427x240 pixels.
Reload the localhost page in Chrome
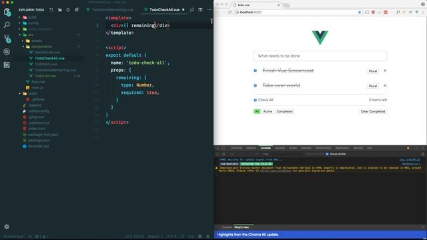click(x=230, y=12)
